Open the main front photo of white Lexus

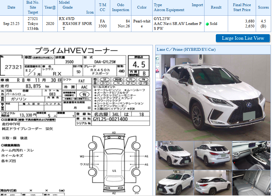(x=213, y=97)
